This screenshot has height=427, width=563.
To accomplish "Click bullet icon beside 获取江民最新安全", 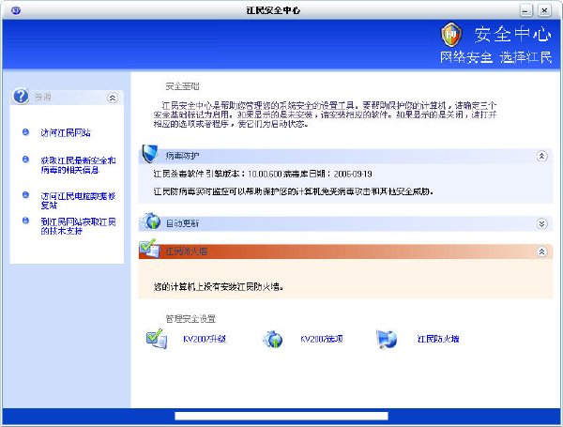I will [25, 160].
